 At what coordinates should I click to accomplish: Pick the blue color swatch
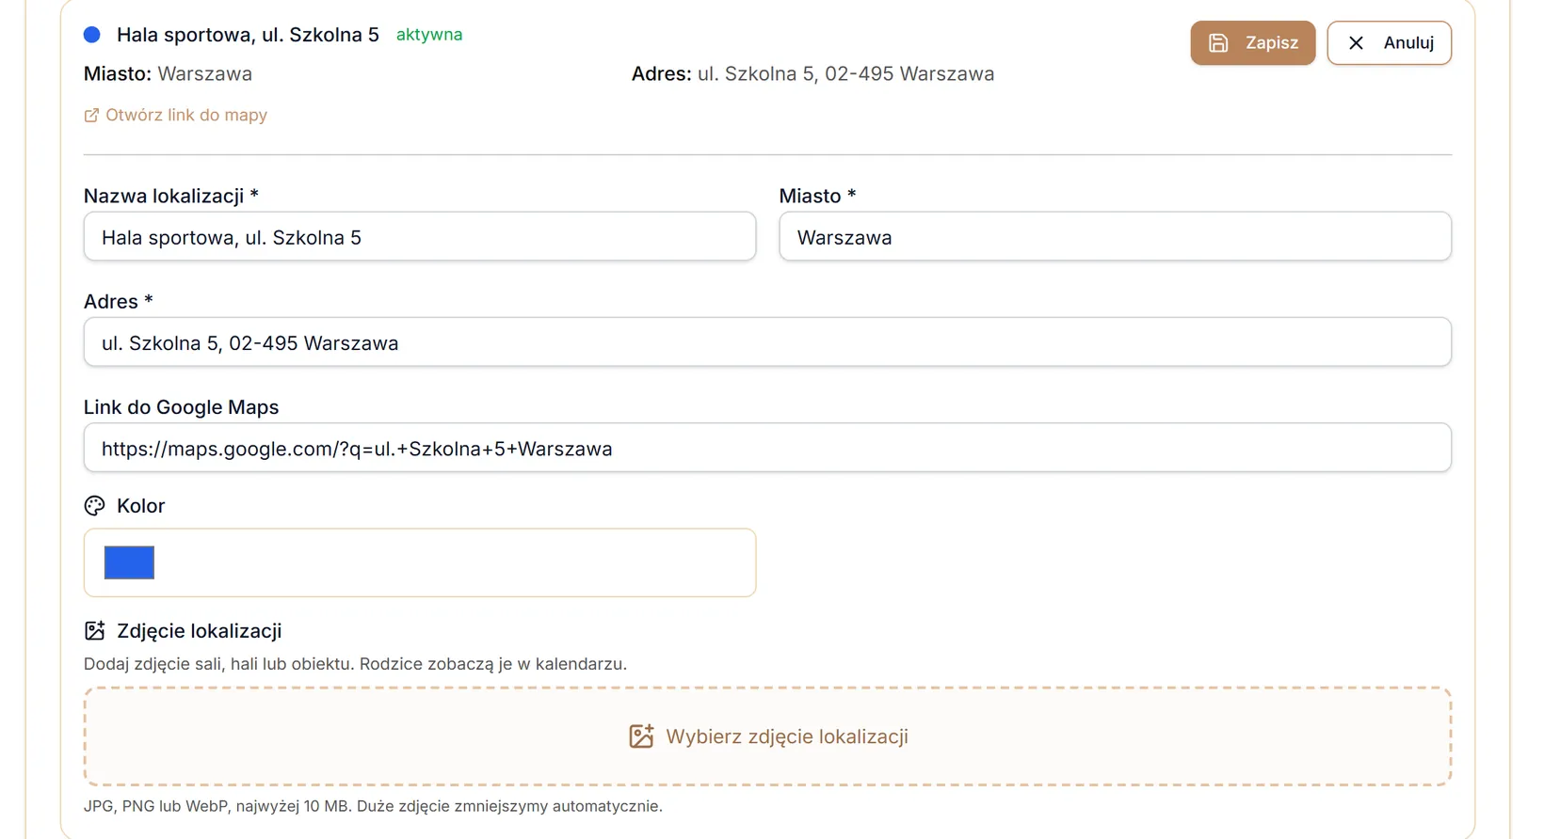click(x=129, y=562)
